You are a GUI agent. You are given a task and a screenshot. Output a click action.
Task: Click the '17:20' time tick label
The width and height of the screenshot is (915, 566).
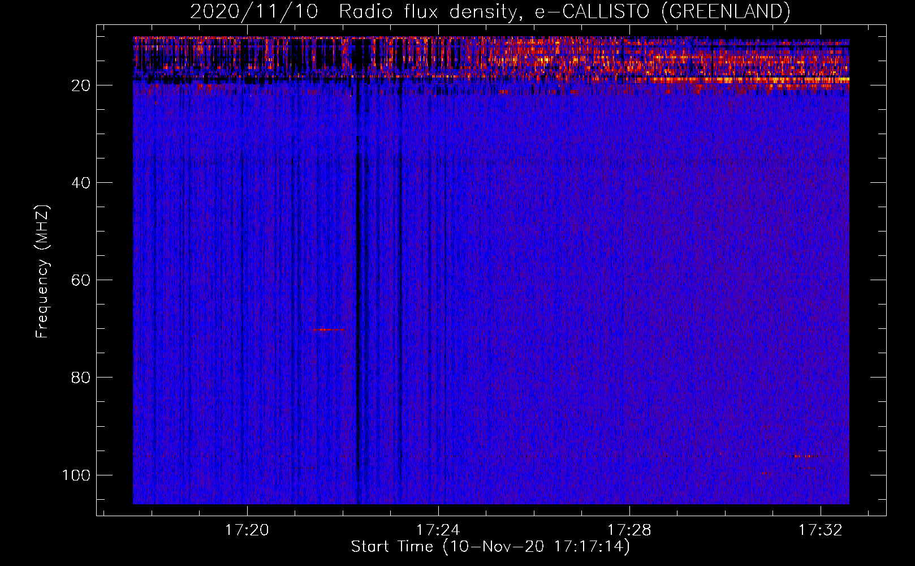tap(247, 530)
